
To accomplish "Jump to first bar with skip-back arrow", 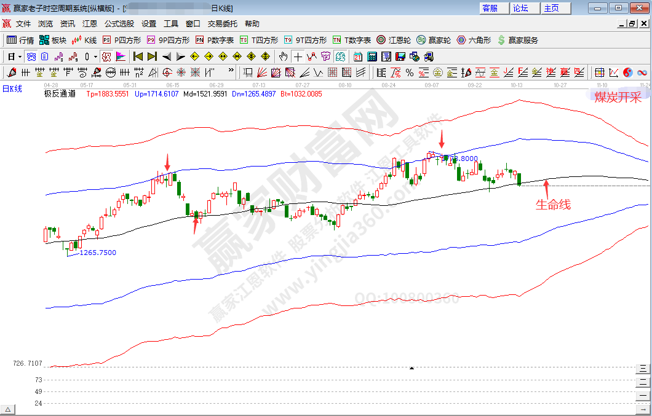I will (138, 57).
